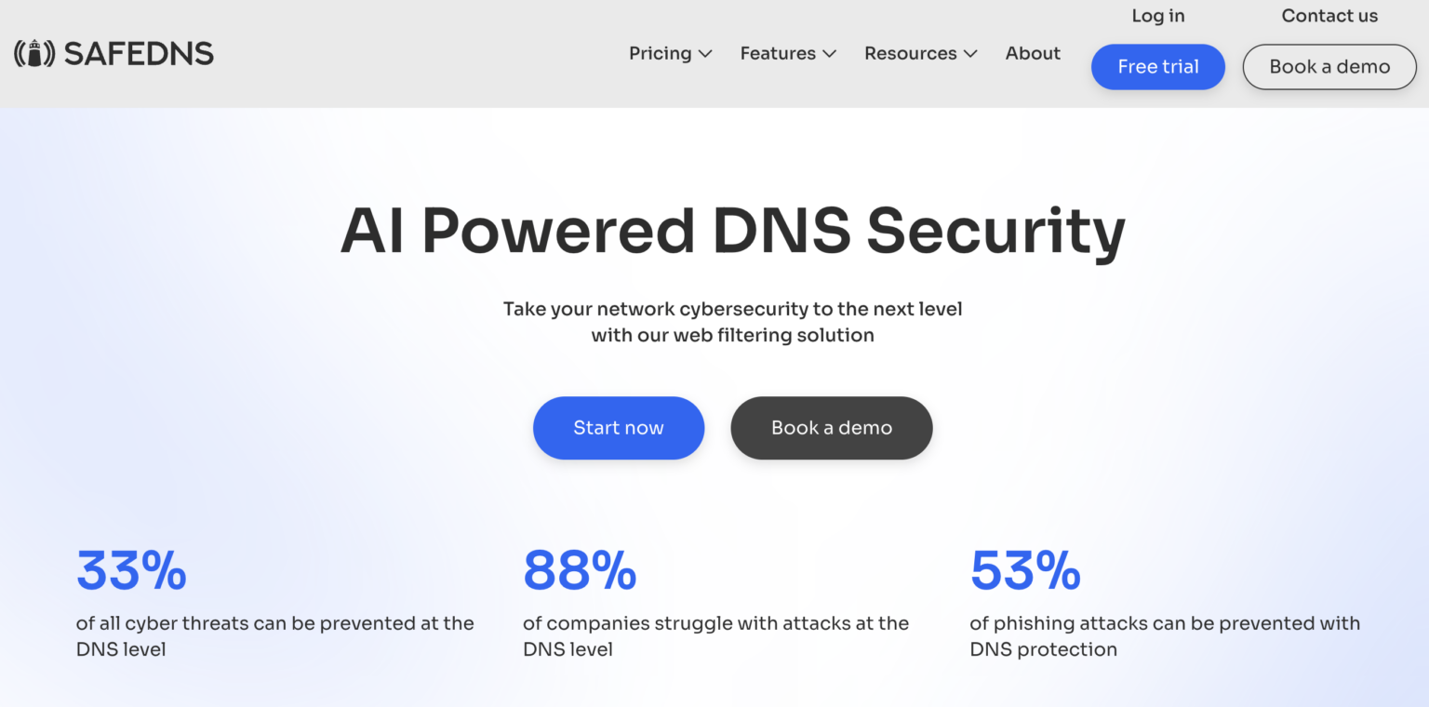
Task: Open the Resources dropdown menu
Action: tap(911, 53)
